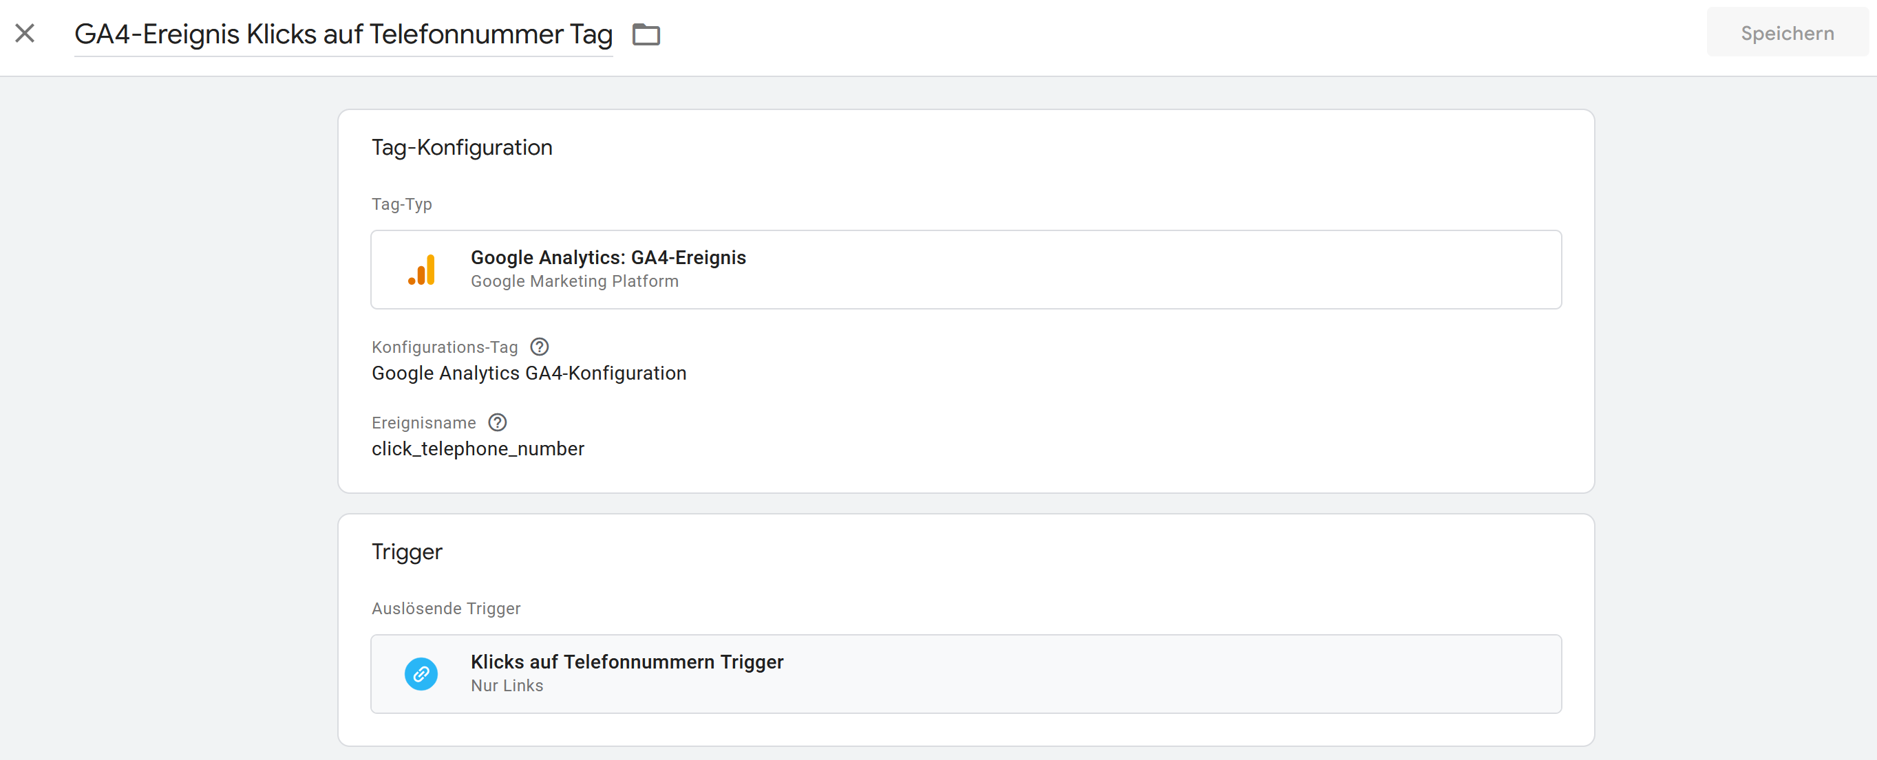
Task: Click the Tag-Konfiguration heading
Action: 462,147
